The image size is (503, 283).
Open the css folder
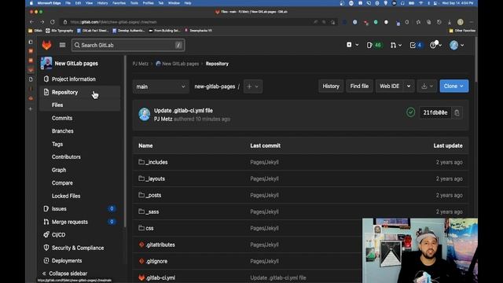pyautogui.click(x=149, y=228)
